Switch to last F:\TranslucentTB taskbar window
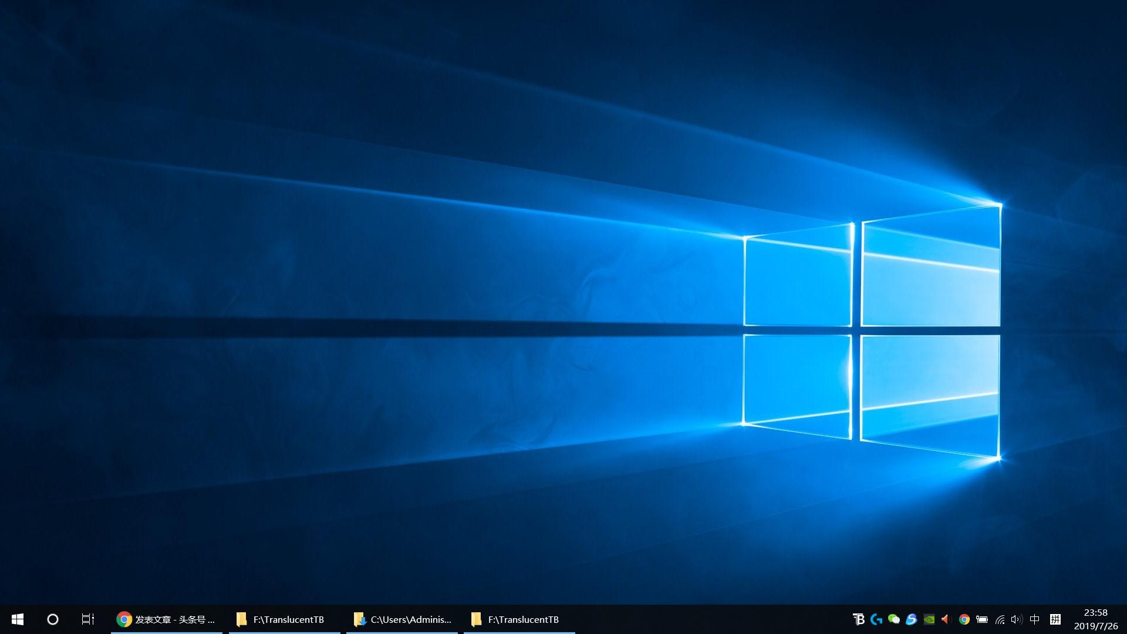Viewport: 1127px width, 634px height. [519, 619]
